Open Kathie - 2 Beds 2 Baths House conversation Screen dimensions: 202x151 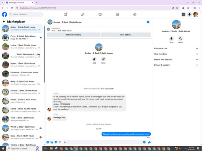point(22,110)
